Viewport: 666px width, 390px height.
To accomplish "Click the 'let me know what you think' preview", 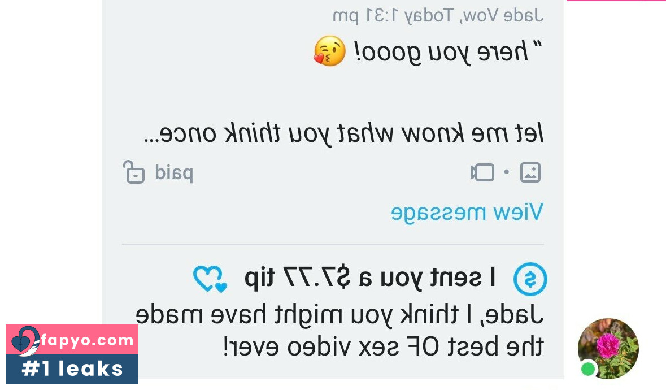I will point(343,133).
